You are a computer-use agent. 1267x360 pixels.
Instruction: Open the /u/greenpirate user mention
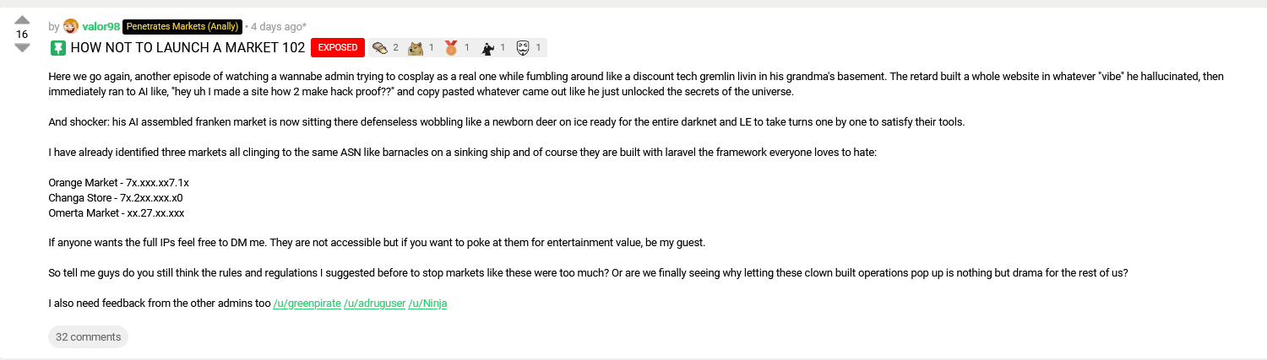[x=307, y=304]
